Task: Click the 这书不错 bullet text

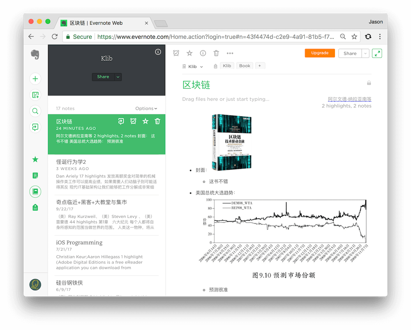Action: [x=218, y=181]
